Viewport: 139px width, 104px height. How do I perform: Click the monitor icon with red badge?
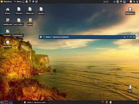[x=36, y=2]
